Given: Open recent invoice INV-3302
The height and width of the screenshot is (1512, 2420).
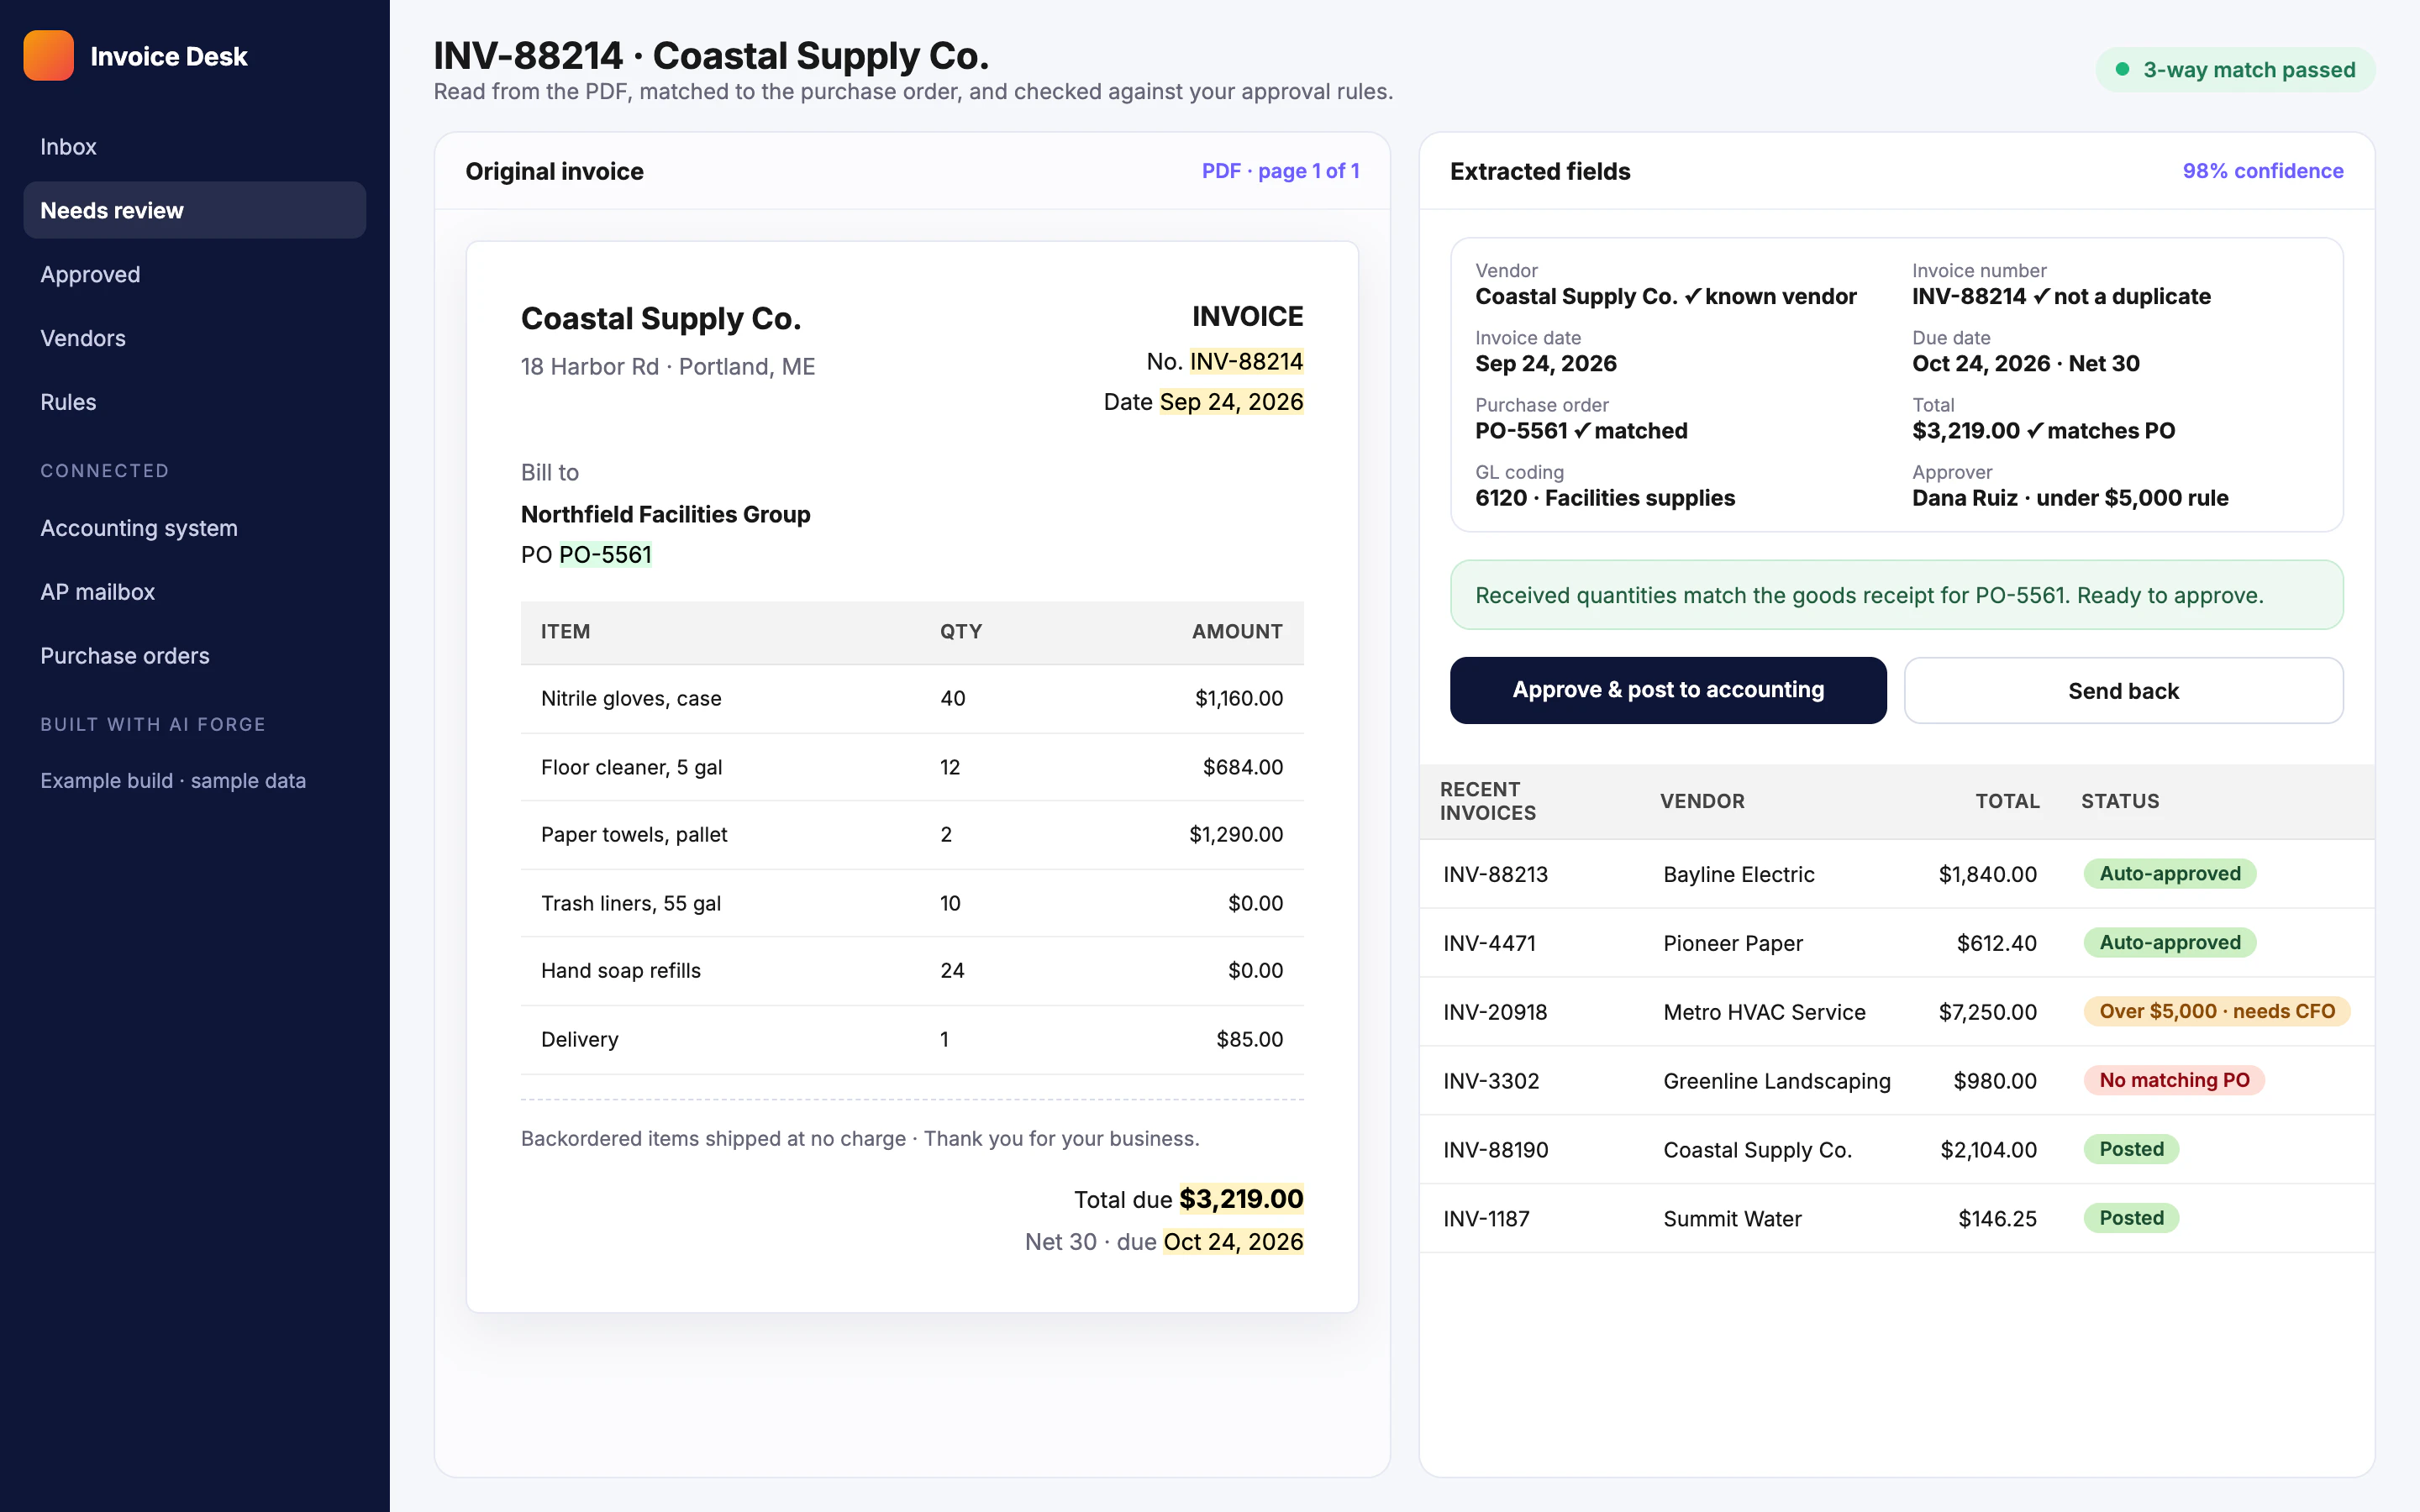Looking at the screenshot, I should pyautogui.click(x=1897, y=1081).
